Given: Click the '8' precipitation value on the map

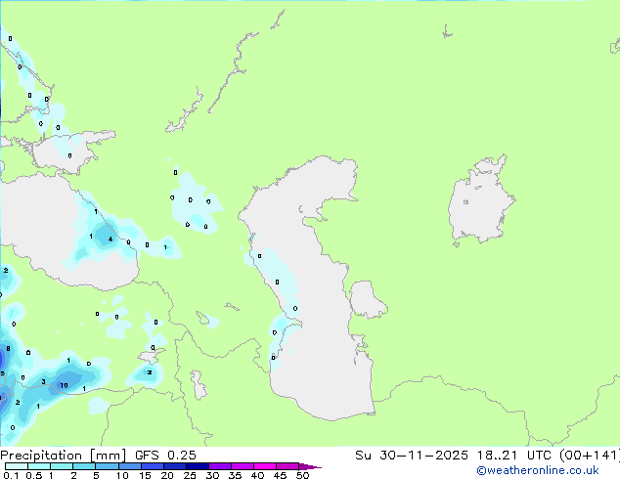Looking at the screenshot, I should pyautogui.click(x=8, y=349).
